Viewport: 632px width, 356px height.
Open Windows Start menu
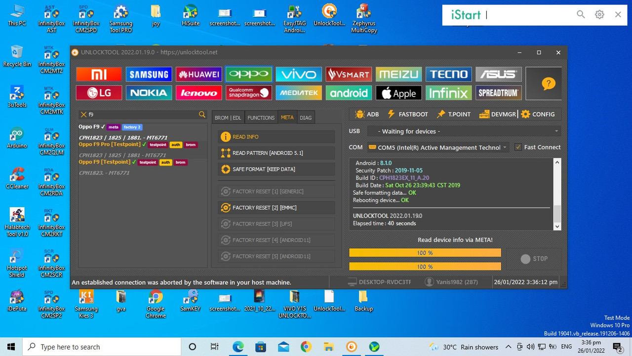11,347
